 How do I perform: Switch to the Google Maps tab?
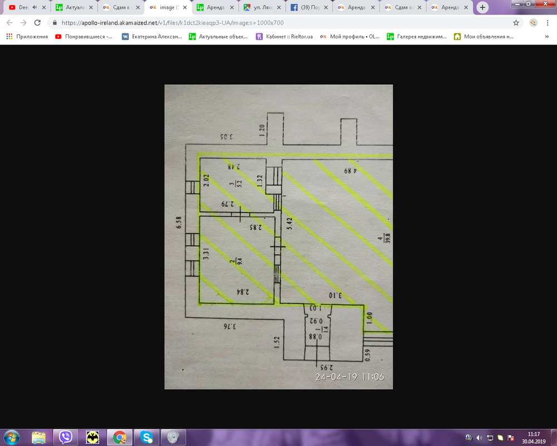(x=262, y=8)
